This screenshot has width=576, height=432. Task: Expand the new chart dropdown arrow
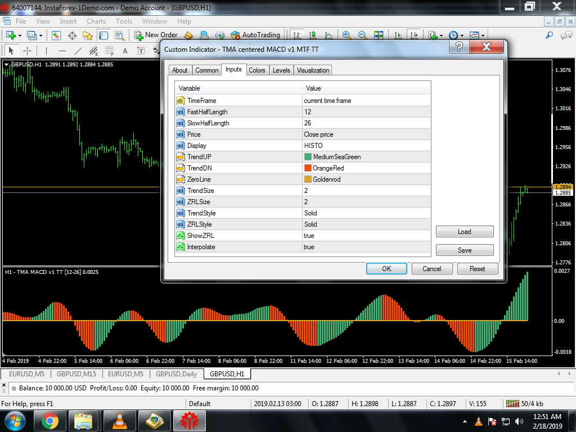coord(20,35)
